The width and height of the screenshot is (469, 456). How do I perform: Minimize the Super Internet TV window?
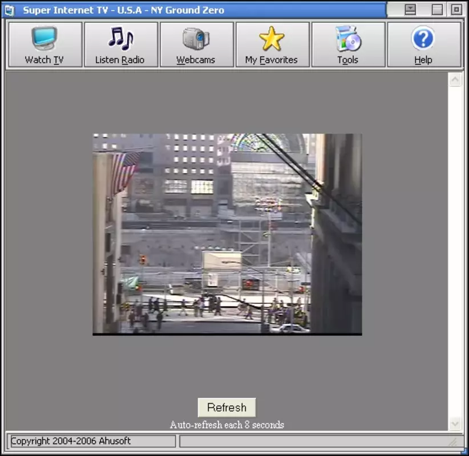point(410,10)
